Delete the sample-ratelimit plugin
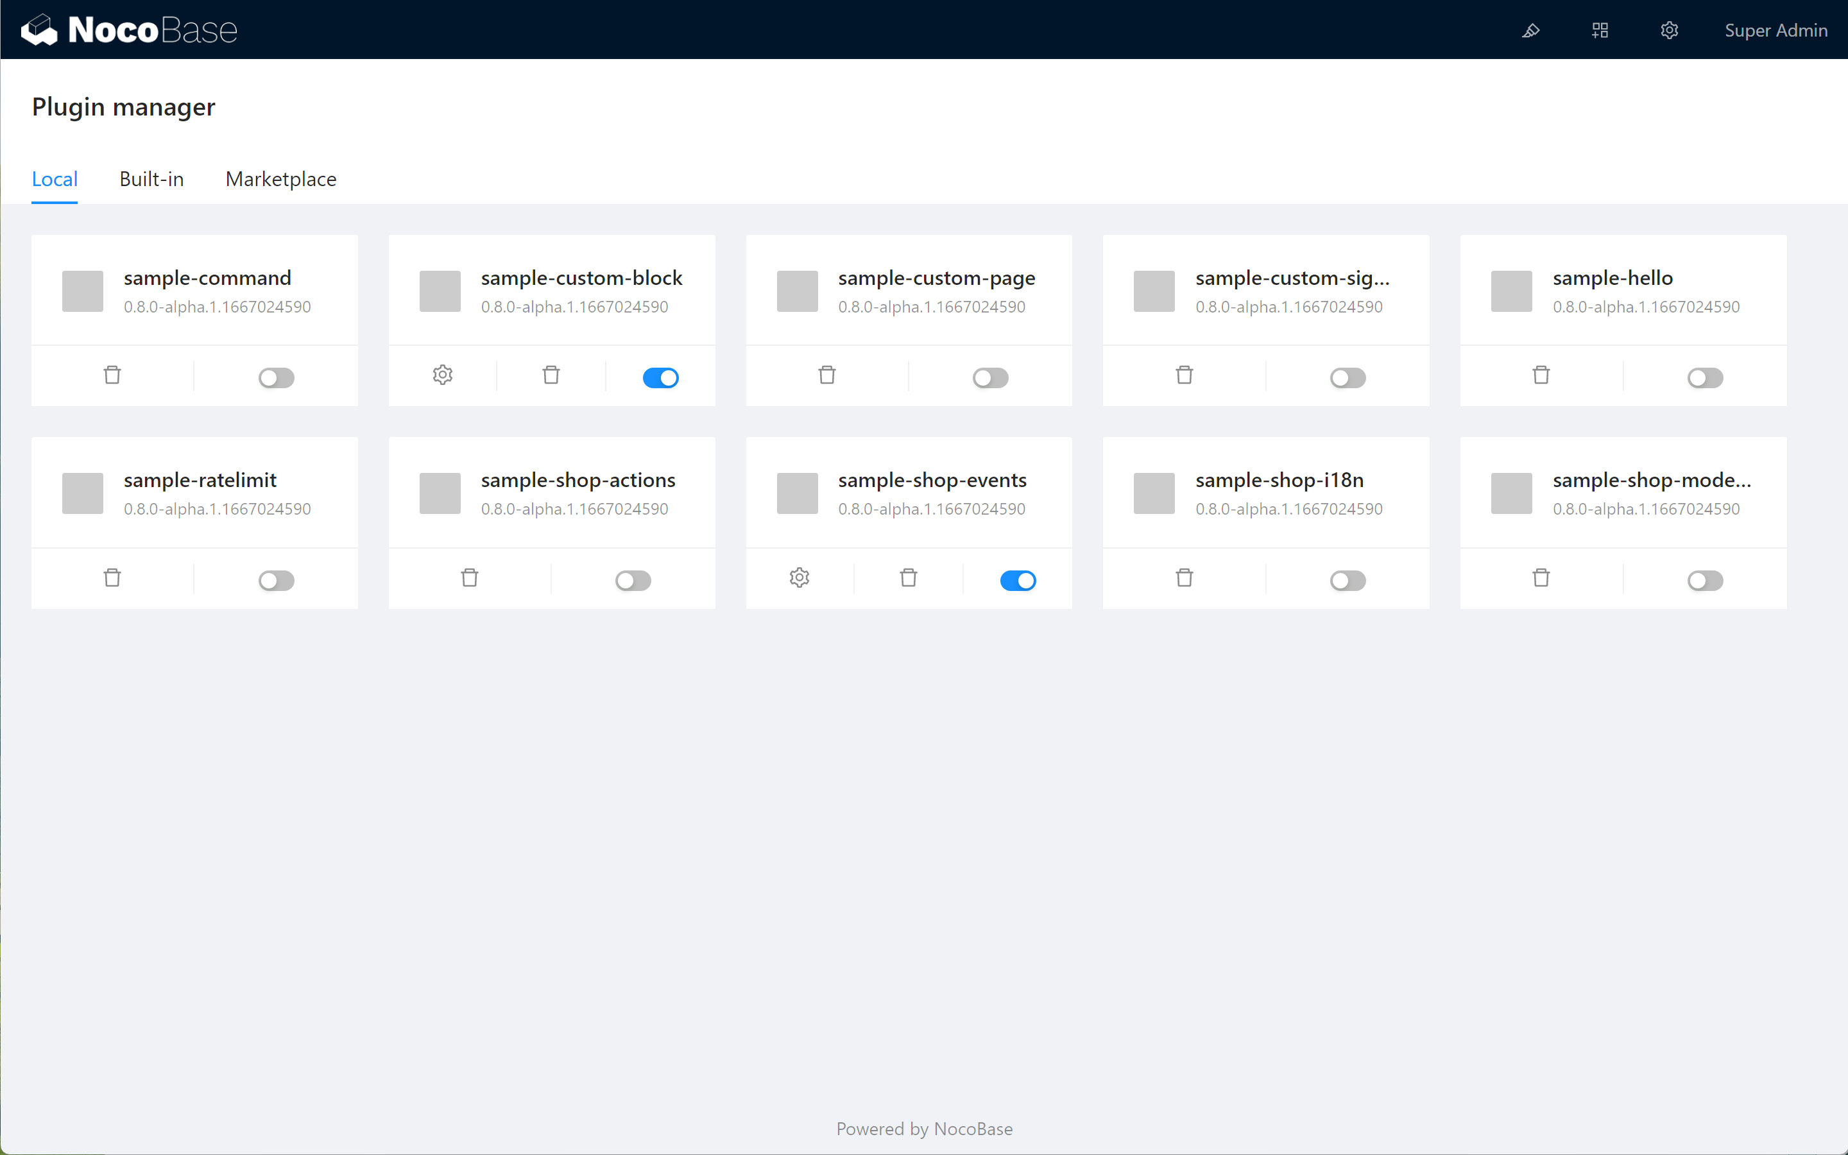 (x=112, y=577)
